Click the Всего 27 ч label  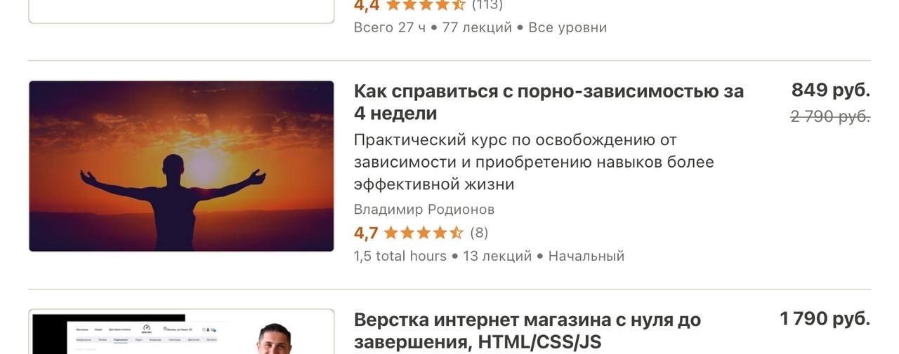390,27
